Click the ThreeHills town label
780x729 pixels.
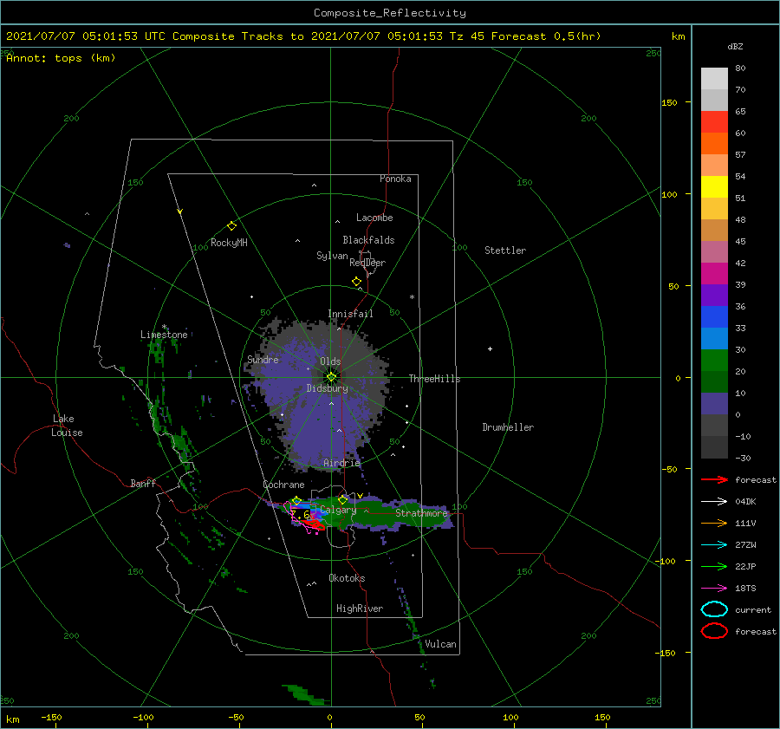point(434,379)
